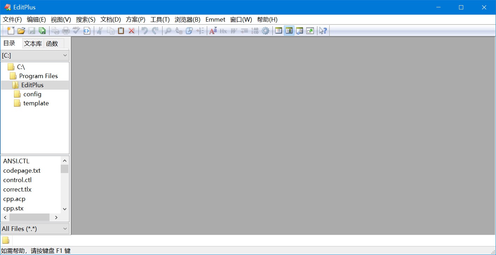Open the 窗口(W) menu

pos(241,20)
